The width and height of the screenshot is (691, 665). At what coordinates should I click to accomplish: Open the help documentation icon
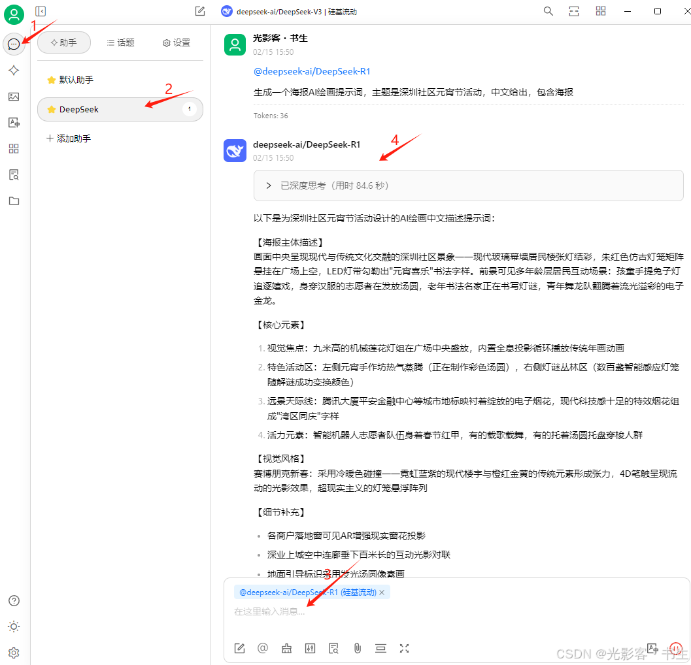pyautogui.click(x=14, y=601)
